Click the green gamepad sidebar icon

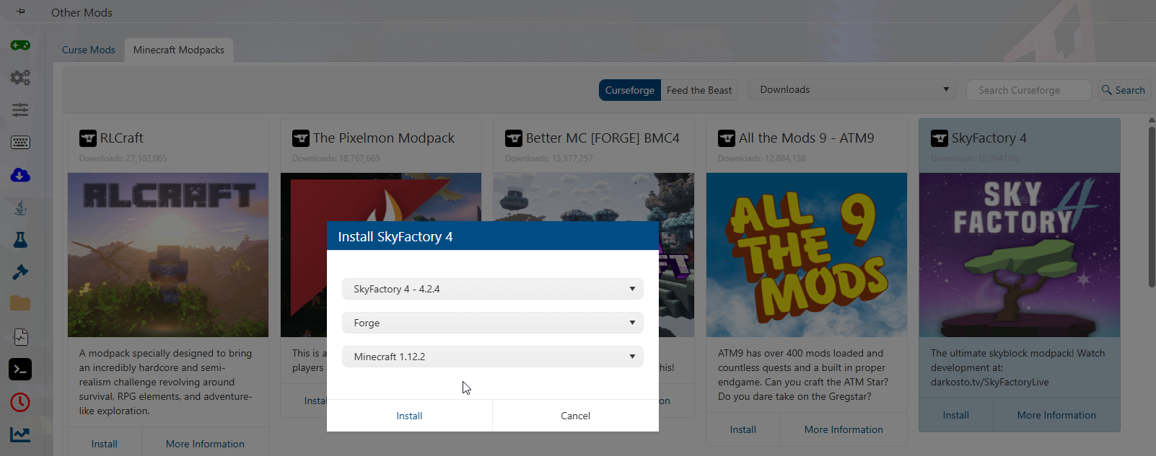click(20, 45)
